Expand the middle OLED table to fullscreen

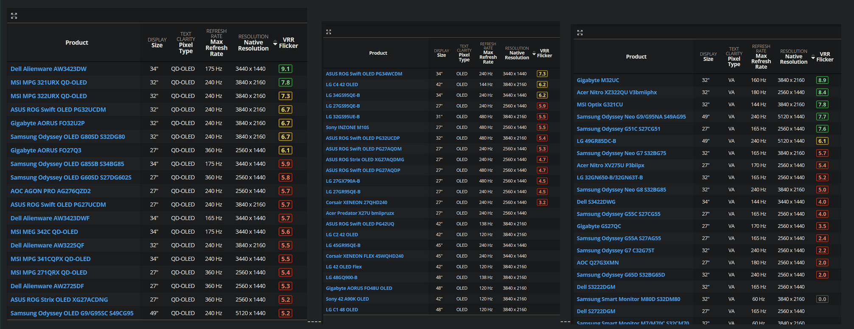(x=329, y=32)
